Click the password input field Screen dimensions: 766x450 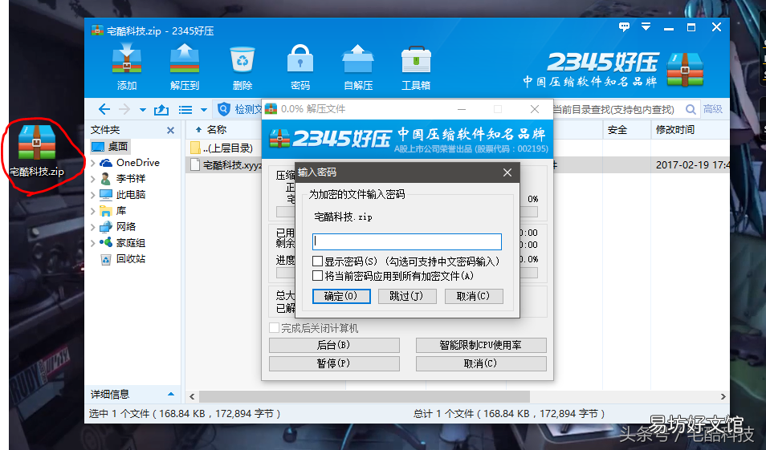coord(407,241)
